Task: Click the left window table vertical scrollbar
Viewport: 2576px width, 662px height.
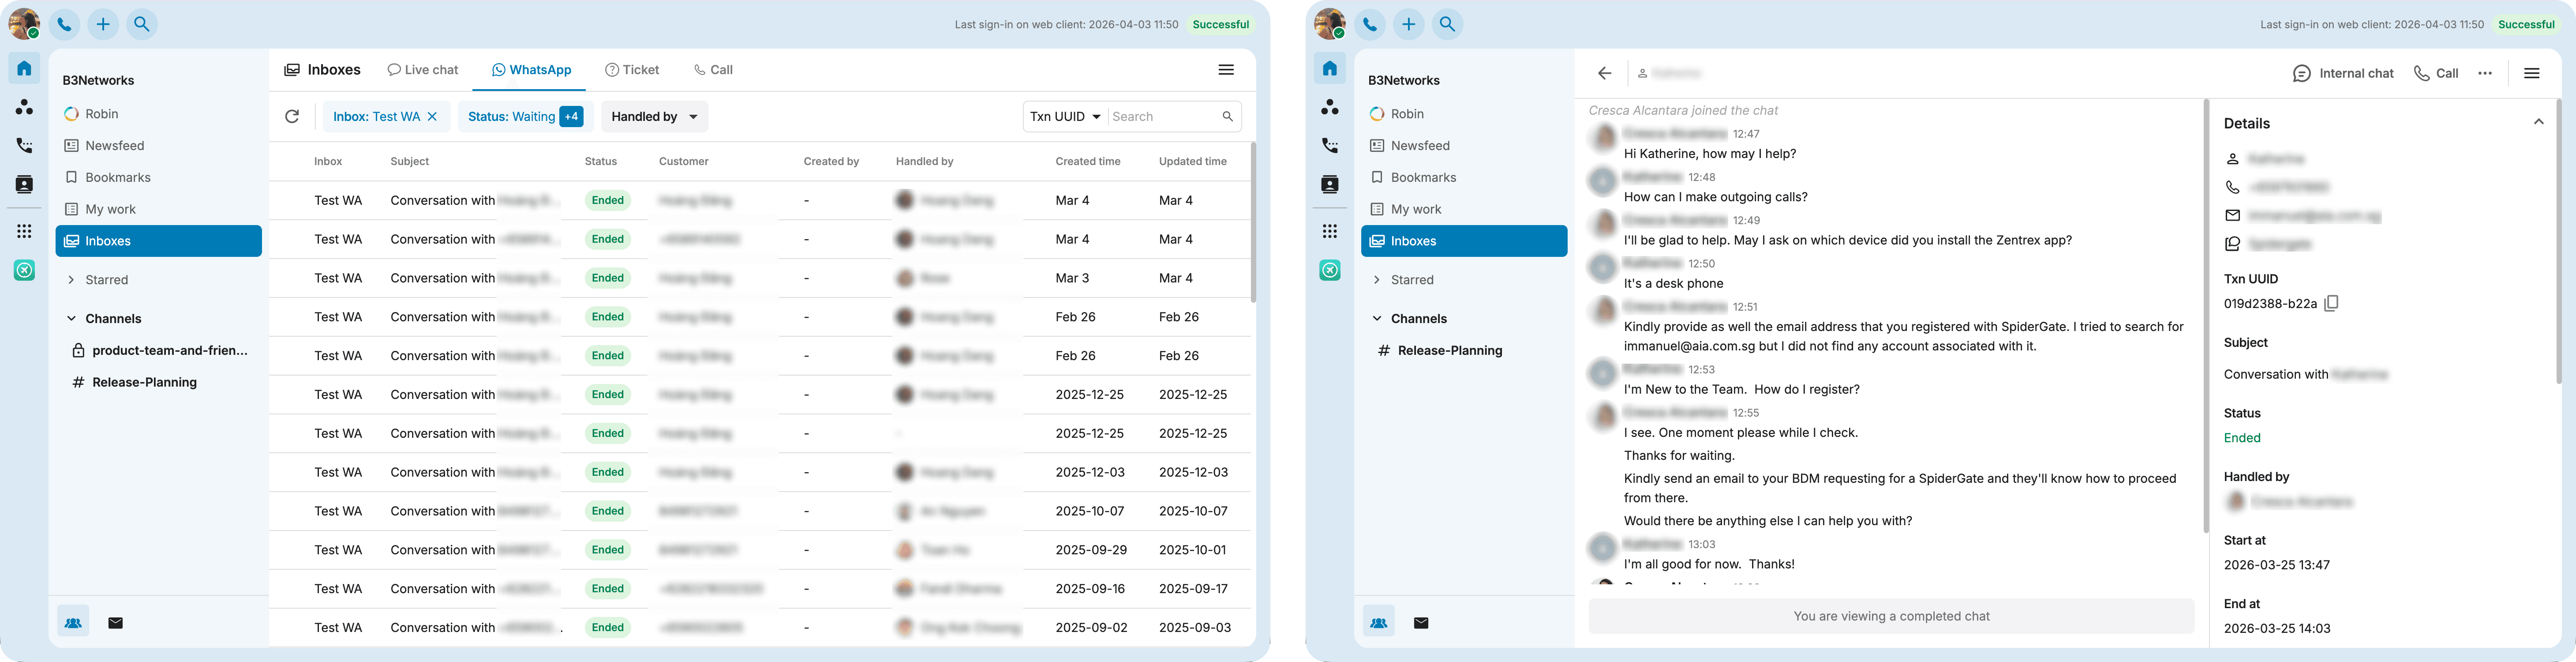Action: (x=1253, y=223)
